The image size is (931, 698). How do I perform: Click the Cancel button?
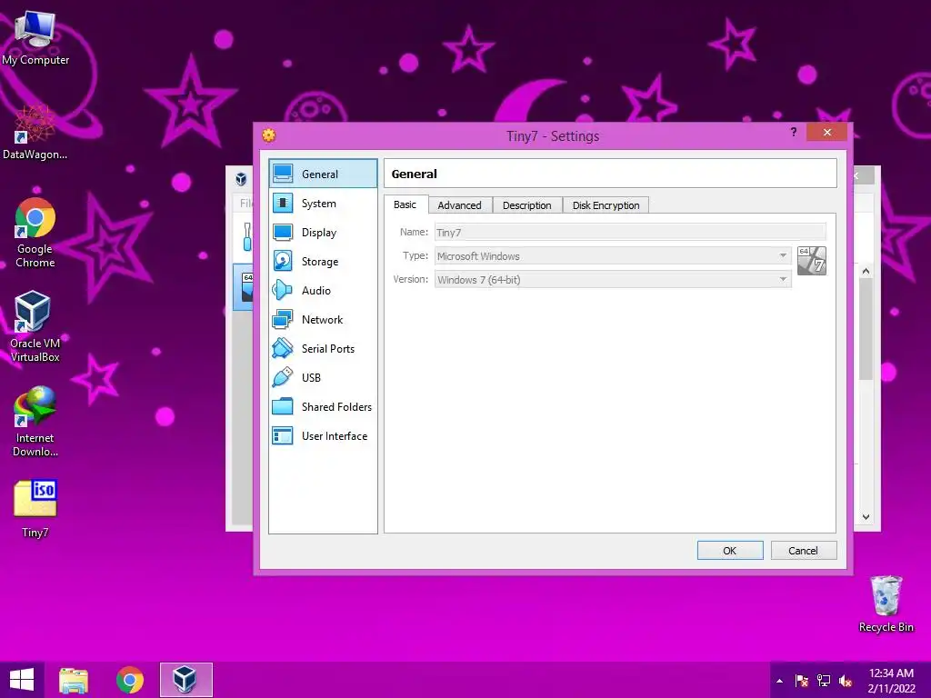tap(804, 550)
